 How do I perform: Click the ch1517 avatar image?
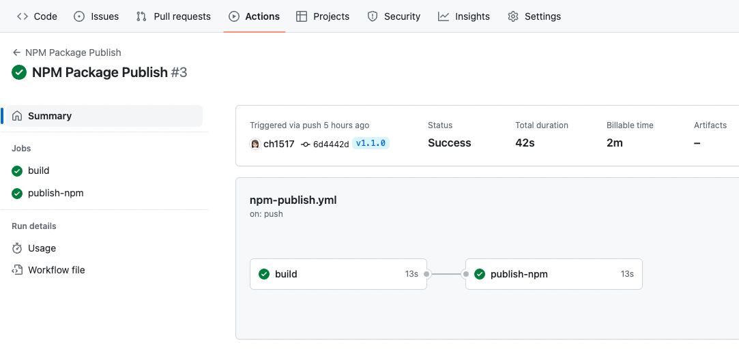255,144
